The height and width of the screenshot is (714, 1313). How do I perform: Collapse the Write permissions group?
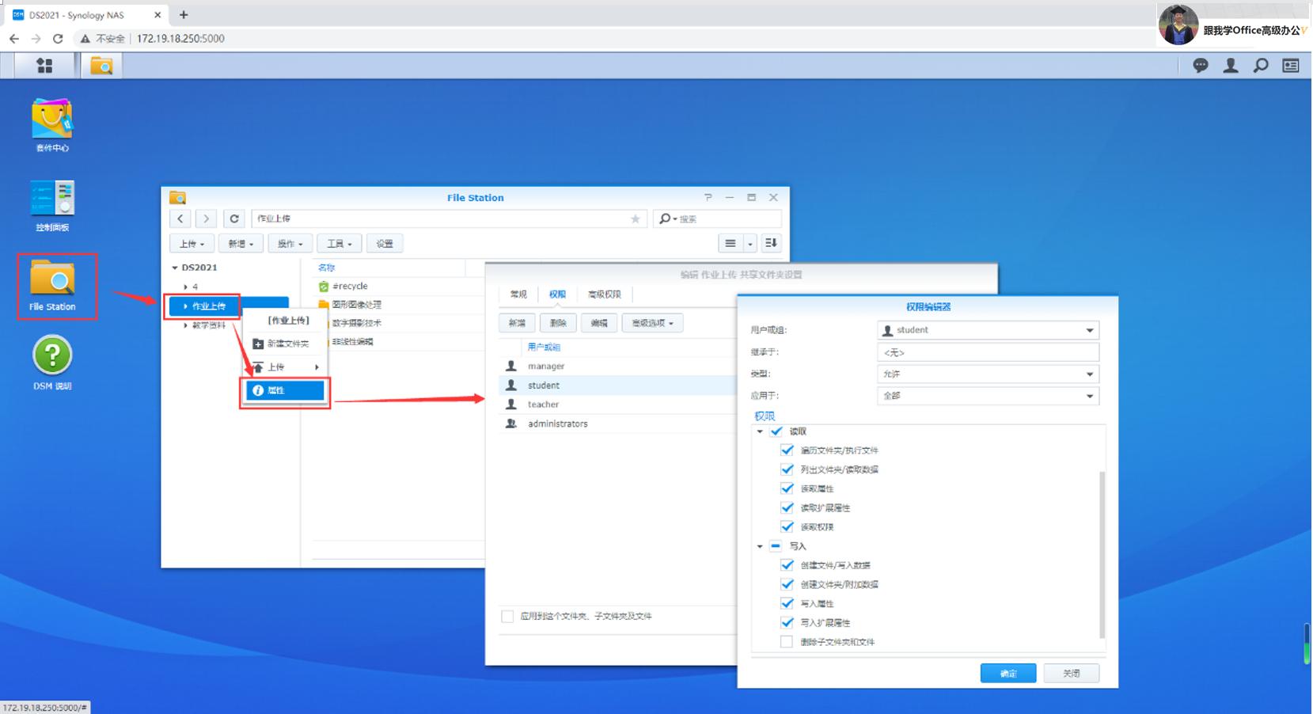[x=760, y=546]
